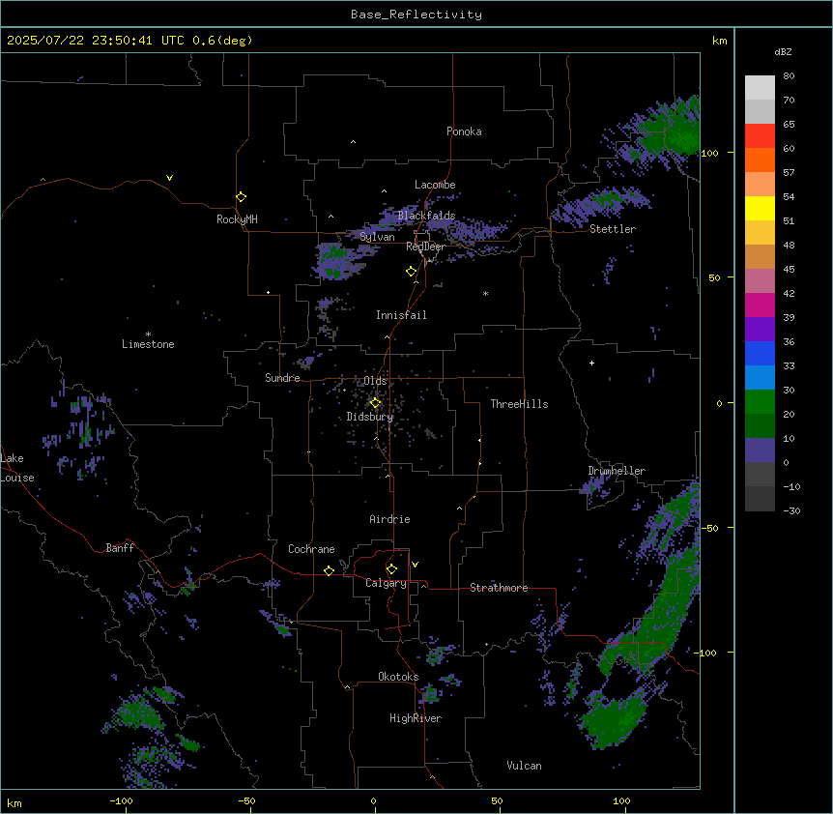This screenshot has height=814, width=833.
Task: Select the Sundre label
Action: 282,378
